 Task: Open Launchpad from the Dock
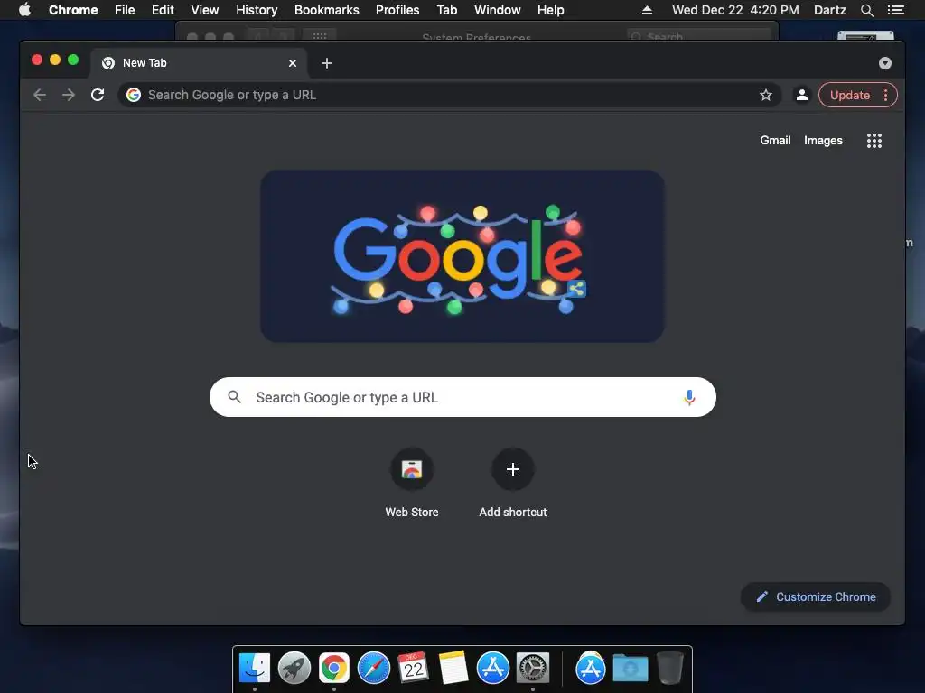coord(294,669)
